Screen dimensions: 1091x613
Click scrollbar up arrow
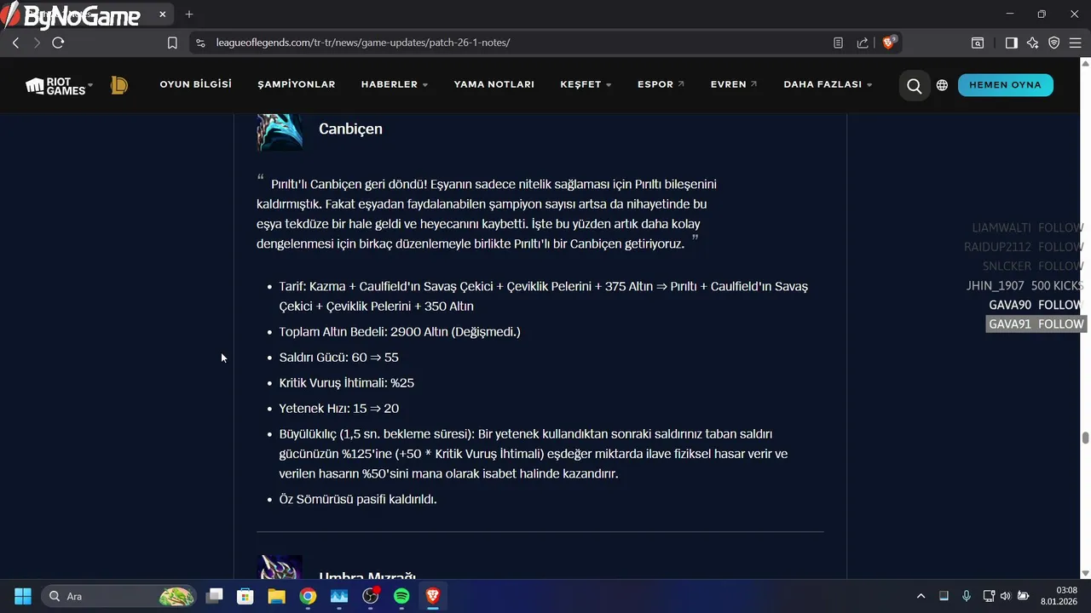[1085, 62]
